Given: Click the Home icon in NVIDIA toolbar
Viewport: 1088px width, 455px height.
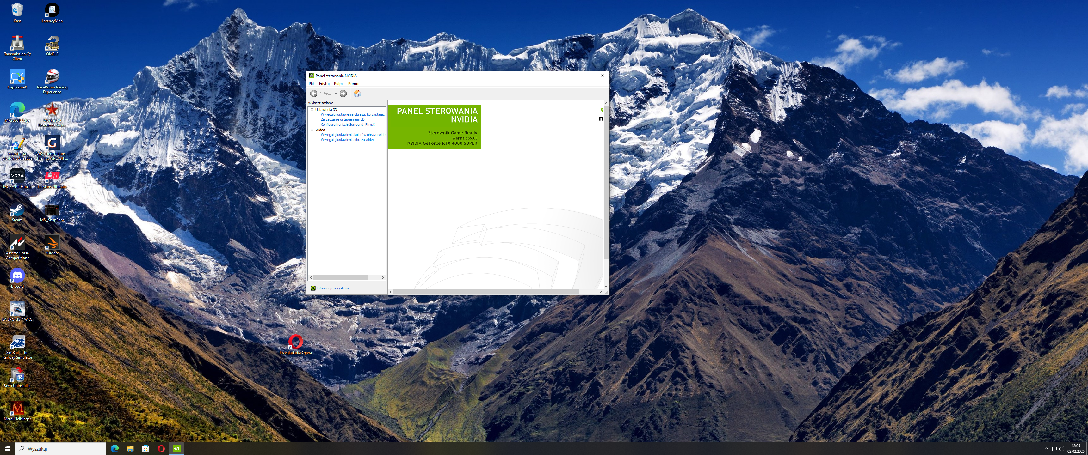Looking at the screenshot, I should [x=357, y=94].
